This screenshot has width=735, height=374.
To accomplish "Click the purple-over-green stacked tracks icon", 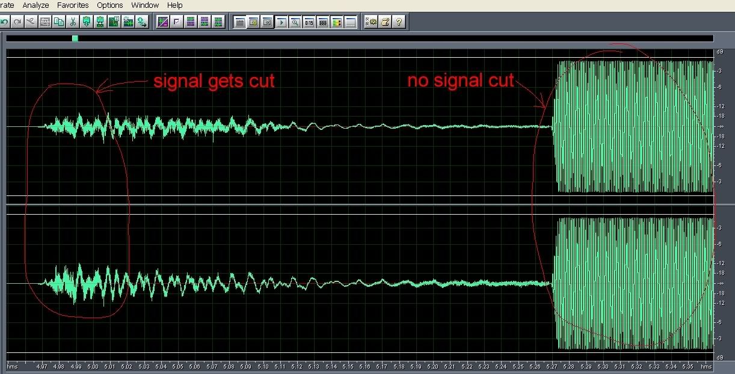I will coord(205,22).
